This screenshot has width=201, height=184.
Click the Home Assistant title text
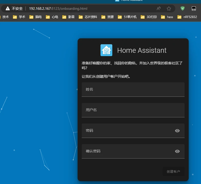[142, 50]
